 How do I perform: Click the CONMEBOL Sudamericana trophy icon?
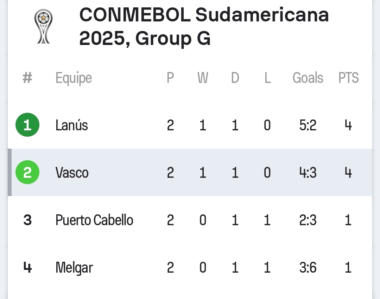[43, 27]
